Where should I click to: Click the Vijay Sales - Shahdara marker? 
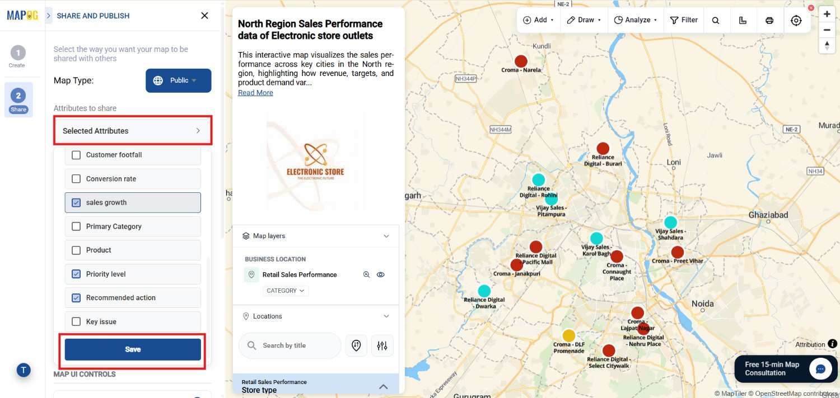(670, 222)
